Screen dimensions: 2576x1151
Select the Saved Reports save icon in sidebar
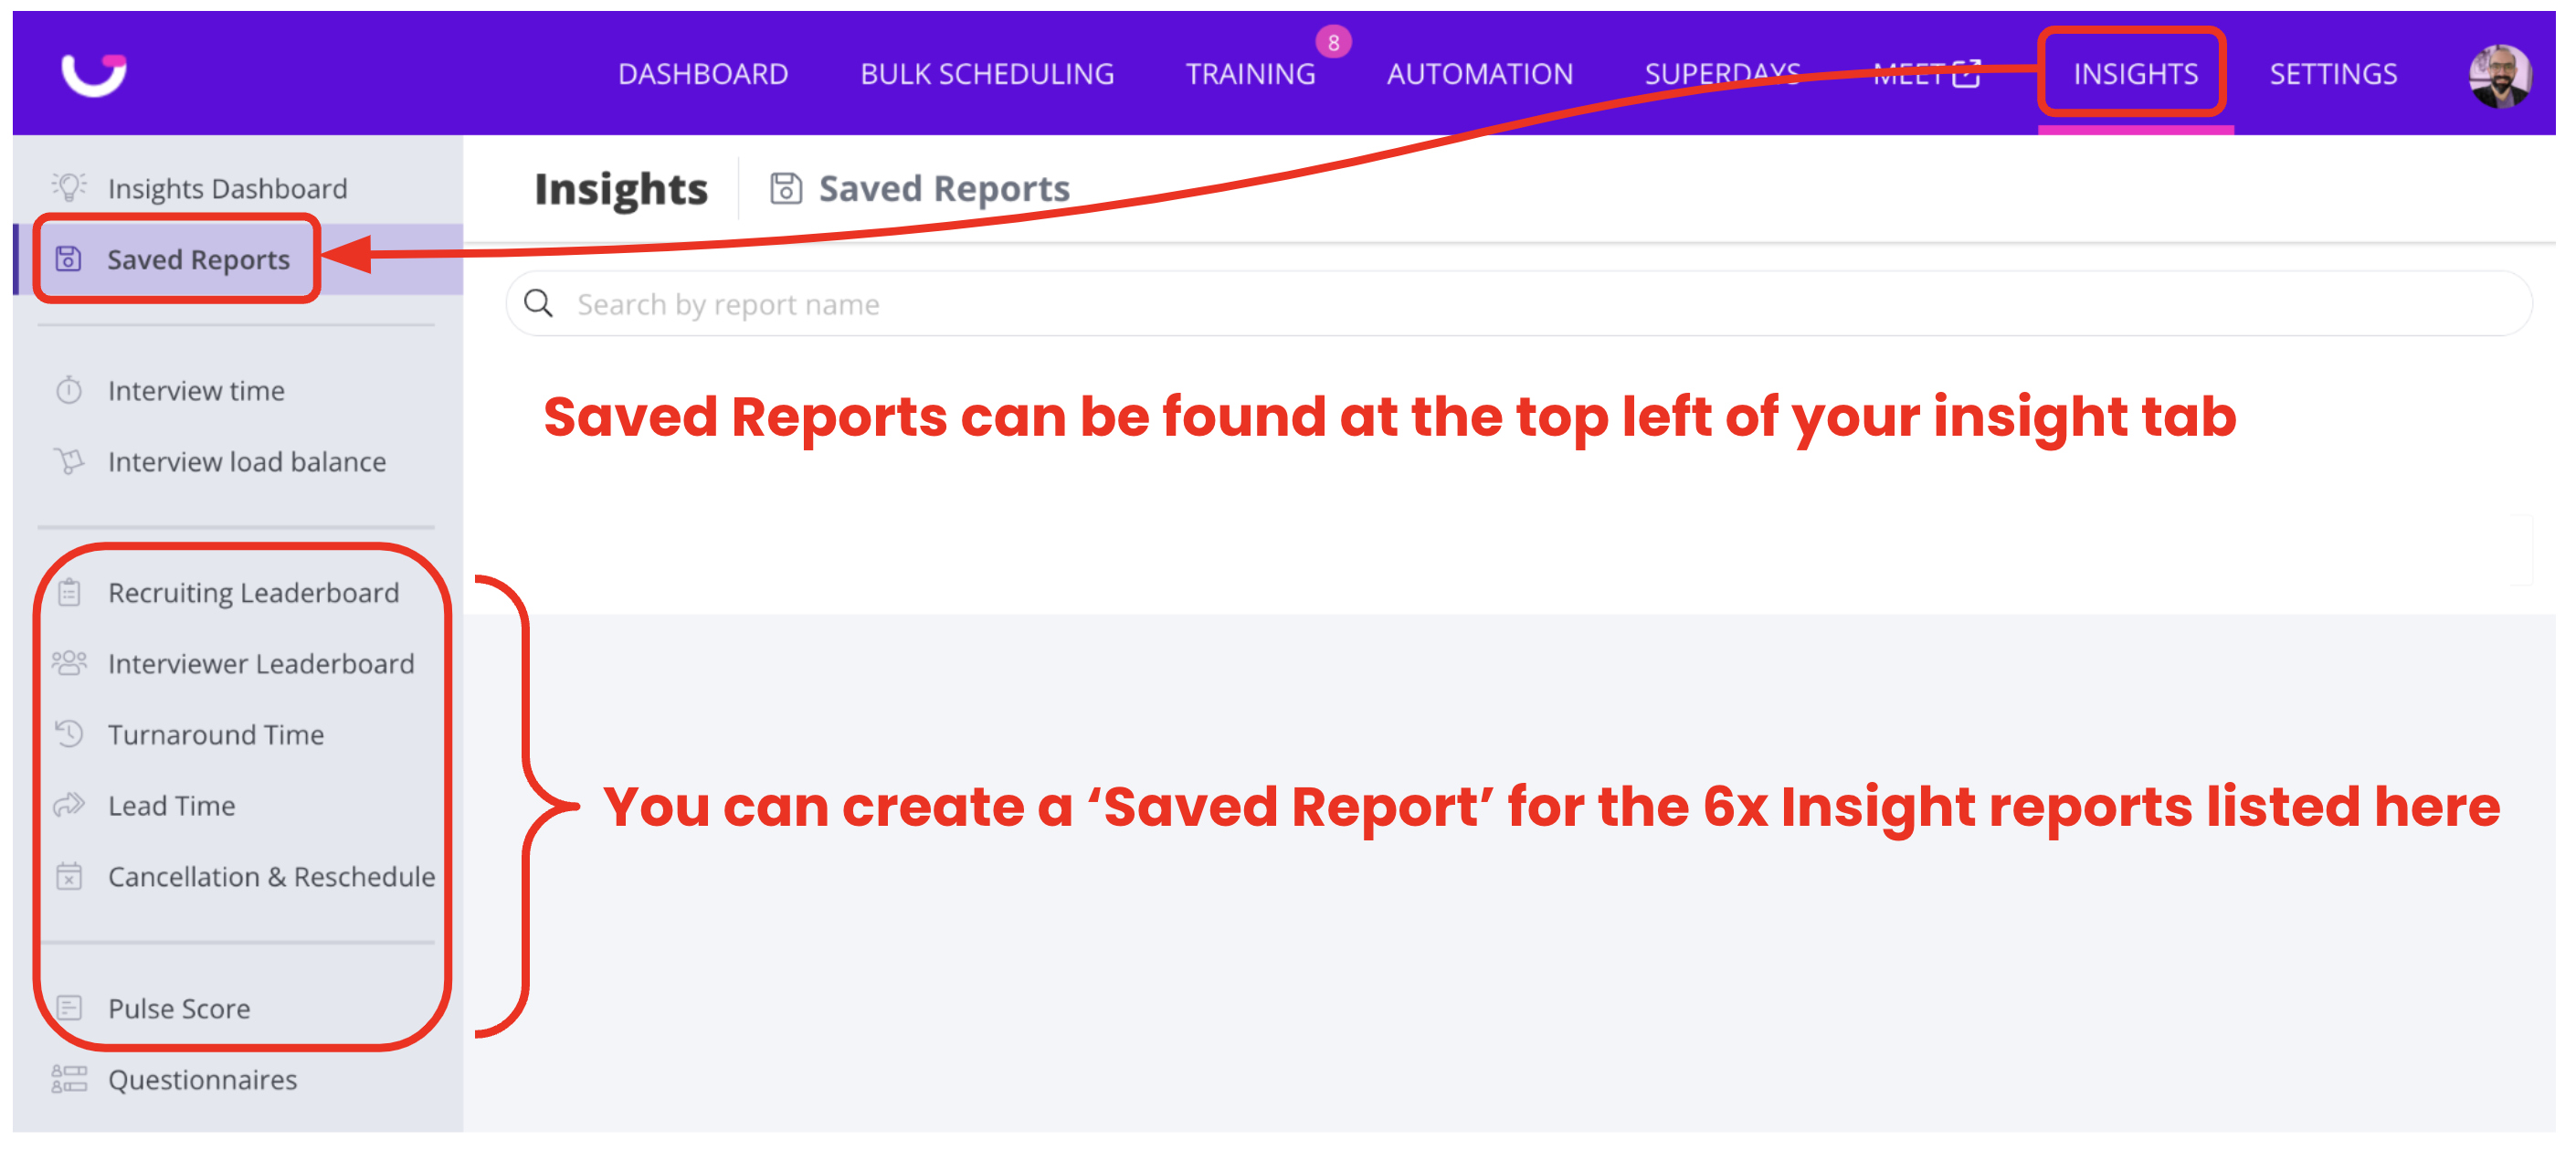click(68, 258)
